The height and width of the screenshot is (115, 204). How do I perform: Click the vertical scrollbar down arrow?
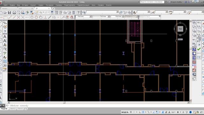(x=191, y=100)
